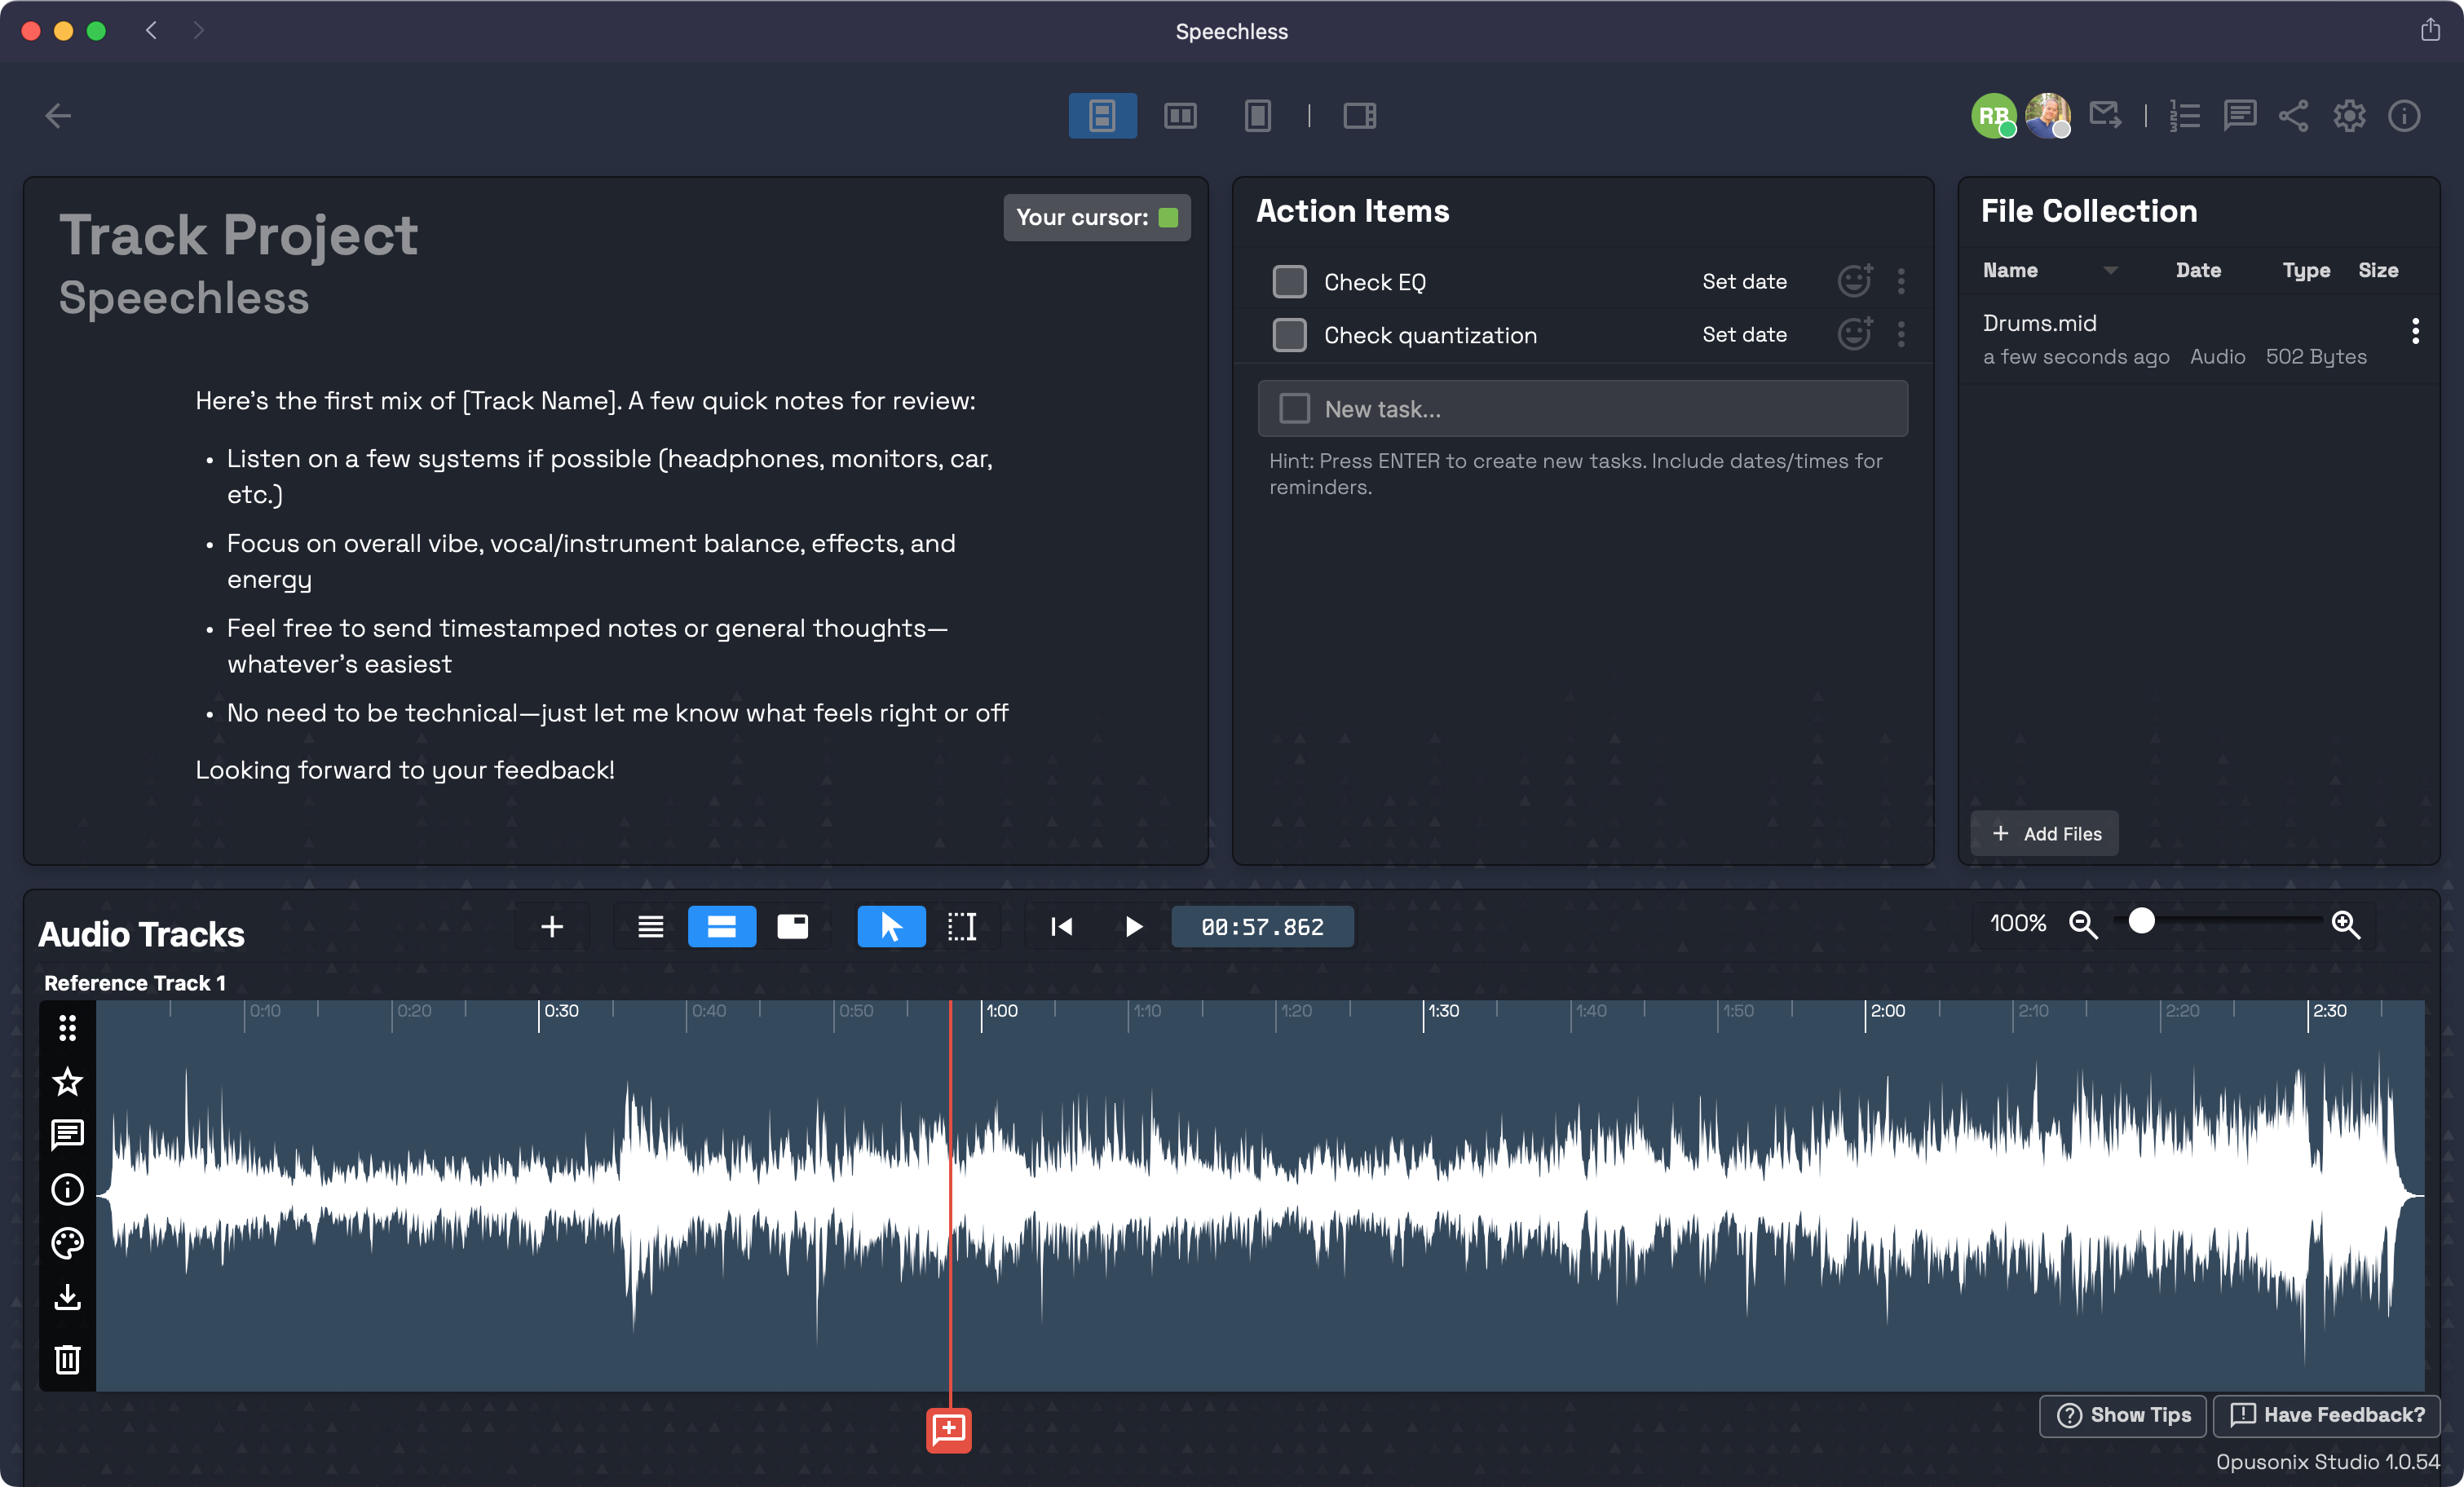The image size is (2464, 1487).
Task: Delete track using trash icon
Action: click(x=67, y=1359)
